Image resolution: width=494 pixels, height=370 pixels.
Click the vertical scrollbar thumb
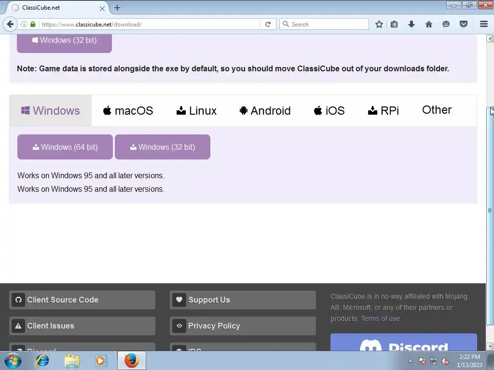490,215
